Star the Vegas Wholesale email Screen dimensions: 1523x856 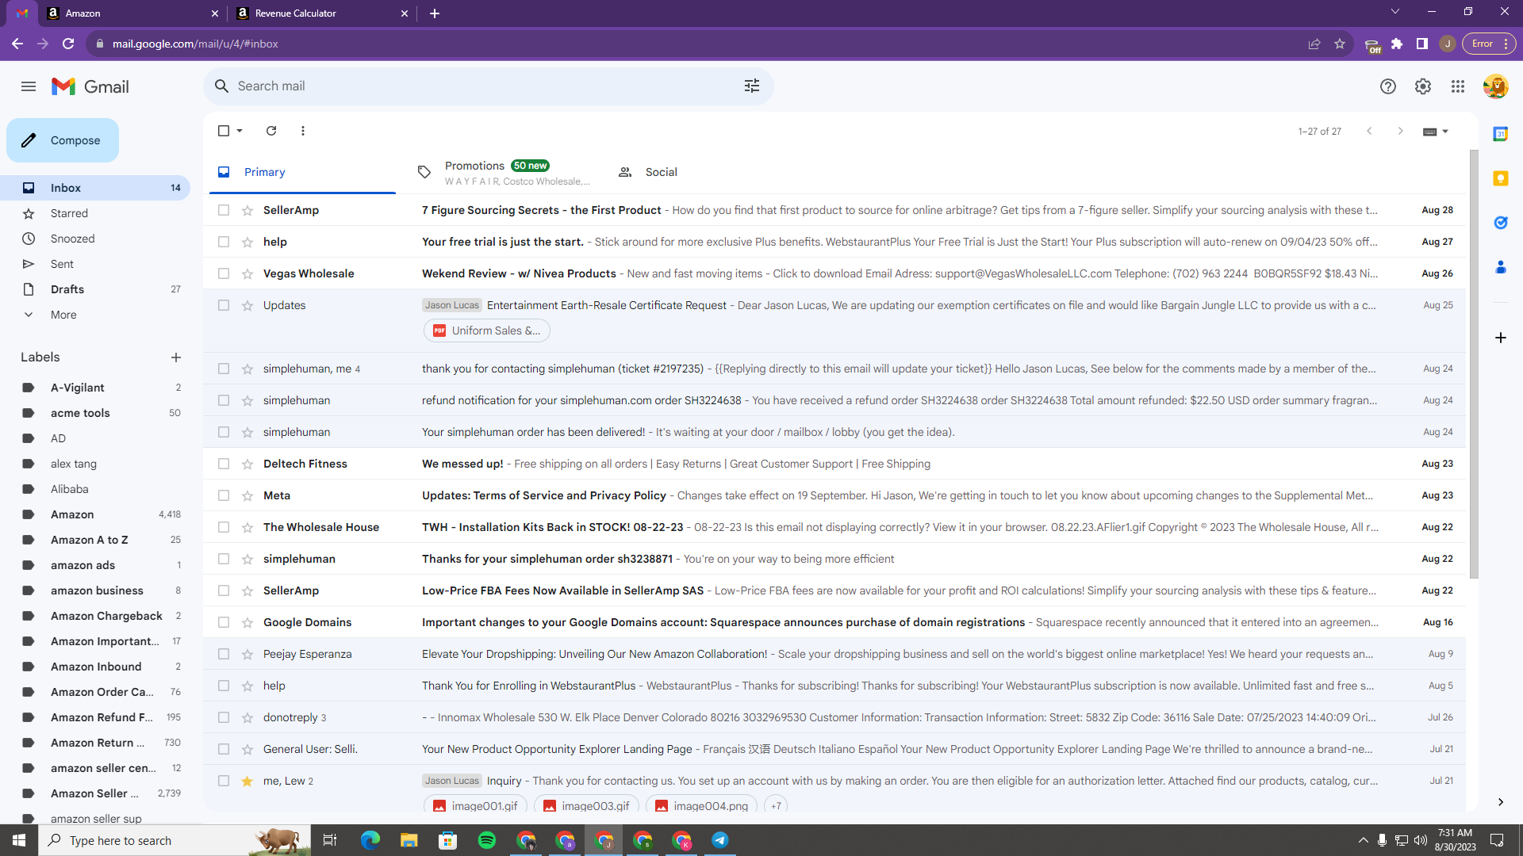247,273
